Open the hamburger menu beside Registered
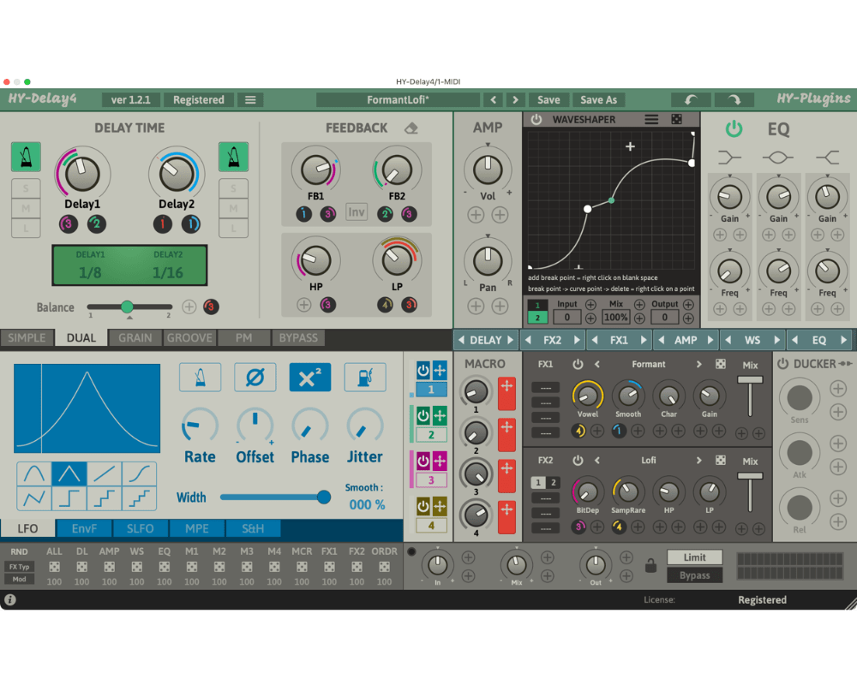The width and height of the screenshot is (857, 685). 250,100
